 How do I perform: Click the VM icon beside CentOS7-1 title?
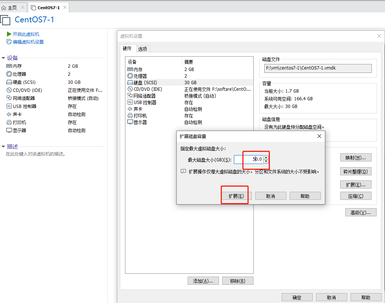point(5,20)
